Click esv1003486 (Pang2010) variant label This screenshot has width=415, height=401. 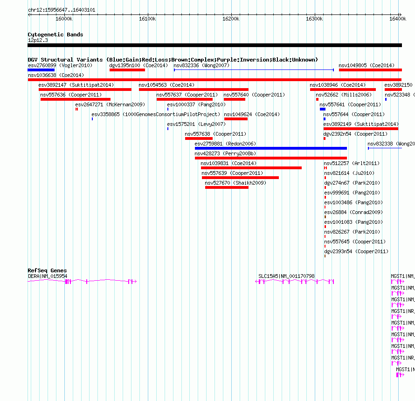click(x=353, y=202)
